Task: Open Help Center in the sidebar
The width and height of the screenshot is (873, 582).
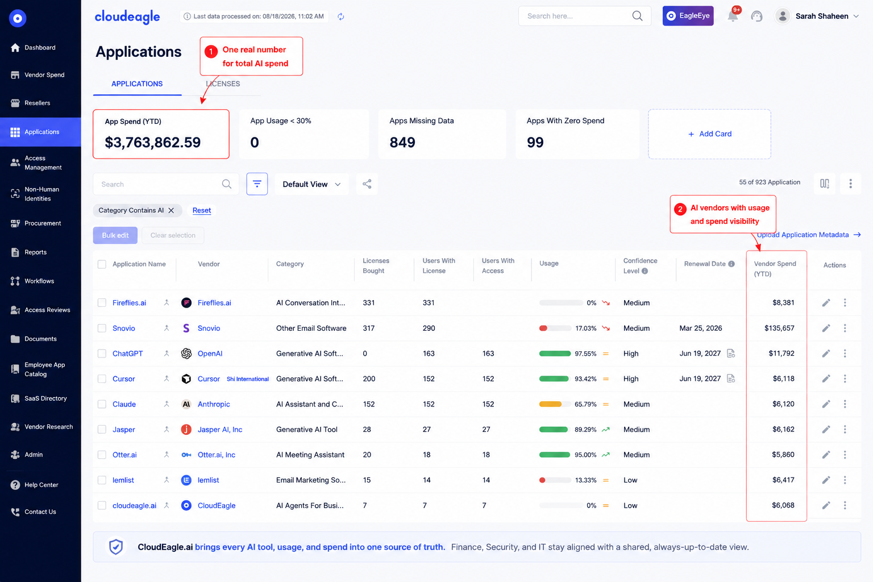Action: [40, 485]
